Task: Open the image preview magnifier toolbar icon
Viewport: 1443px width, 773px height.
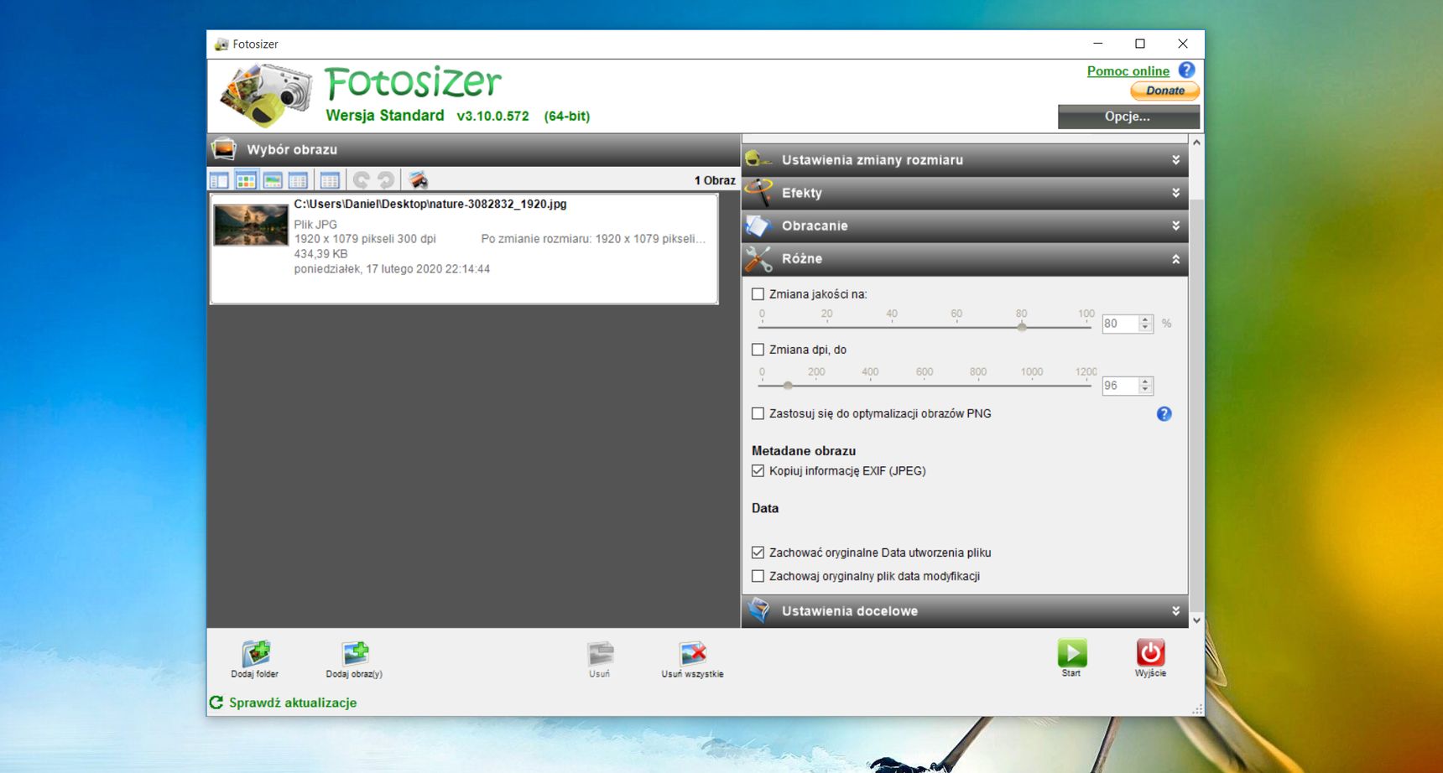Action: tap(418, 179)
